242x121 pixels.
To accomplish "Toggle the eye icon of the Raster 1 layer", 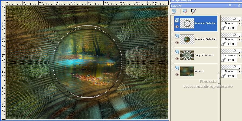I will 177,74.
